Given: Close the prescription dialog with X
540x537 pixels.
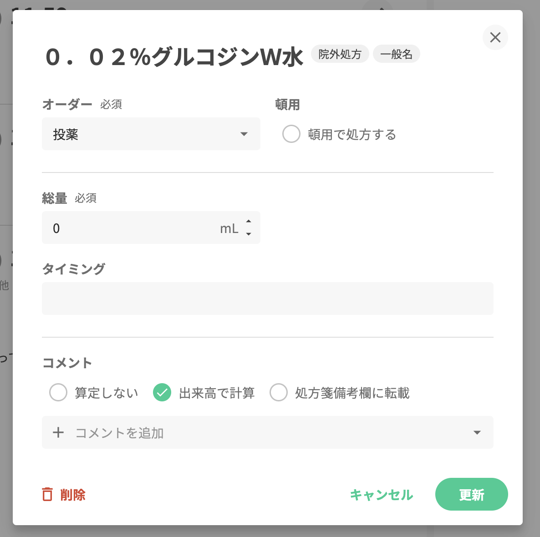Looking at the screenshot, I should [x=495, y=37].
